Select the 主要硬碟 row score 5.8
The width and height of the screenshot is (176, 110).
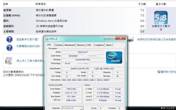[x=74, y=32]
